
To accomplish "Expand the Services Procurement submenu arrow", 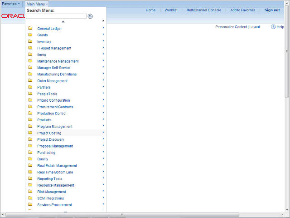I will pyautogui.click(x=103, y=204).
